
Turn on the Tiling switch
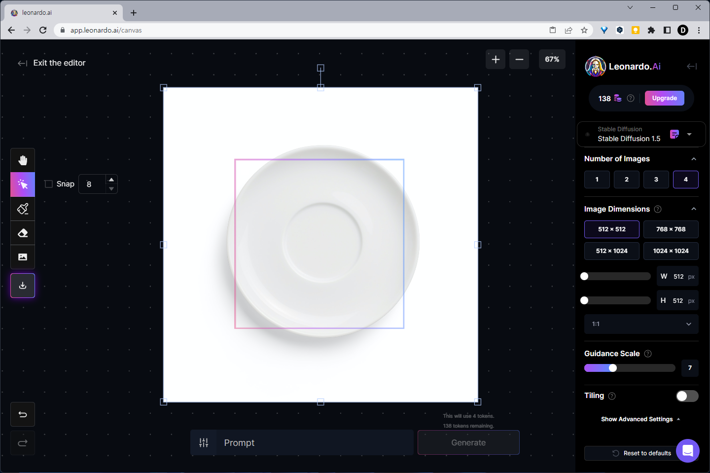coord(687,396)
